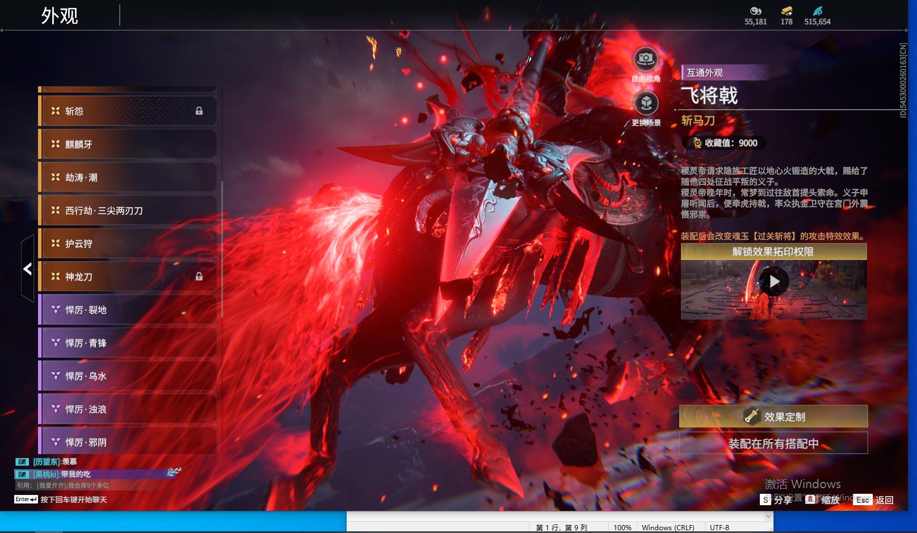Click the Notepad scrollbar down arrow
Screen dimensions: 917x533
[x=768, y=517]
